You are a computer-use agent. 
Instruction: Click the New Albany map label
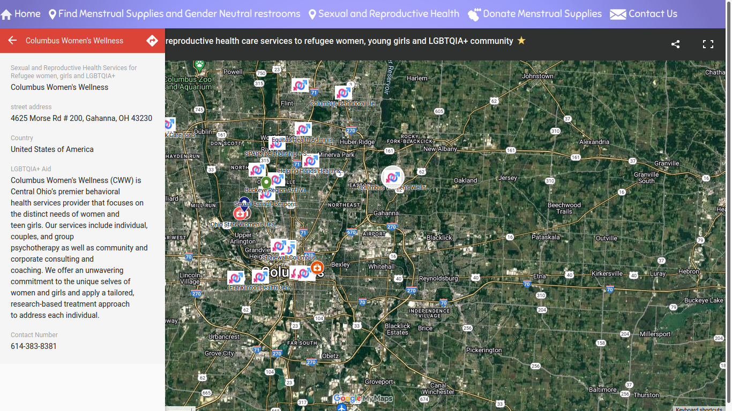pyautogui.click(x=440, y=149)
